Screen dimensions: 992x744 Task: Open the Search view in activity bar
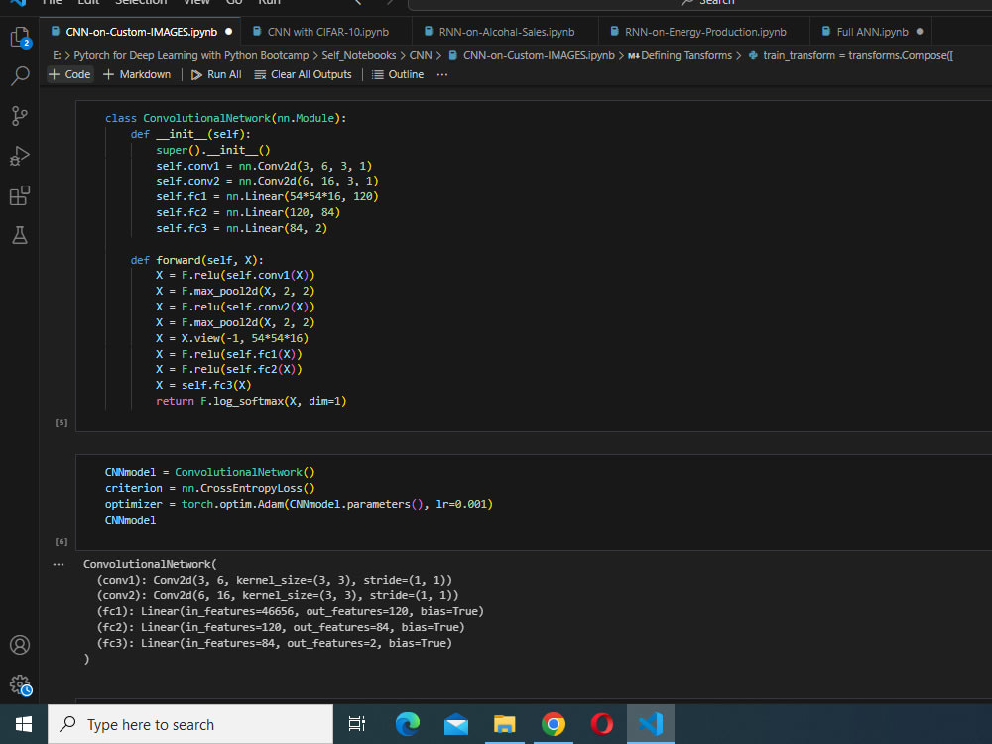coord(20,76)
